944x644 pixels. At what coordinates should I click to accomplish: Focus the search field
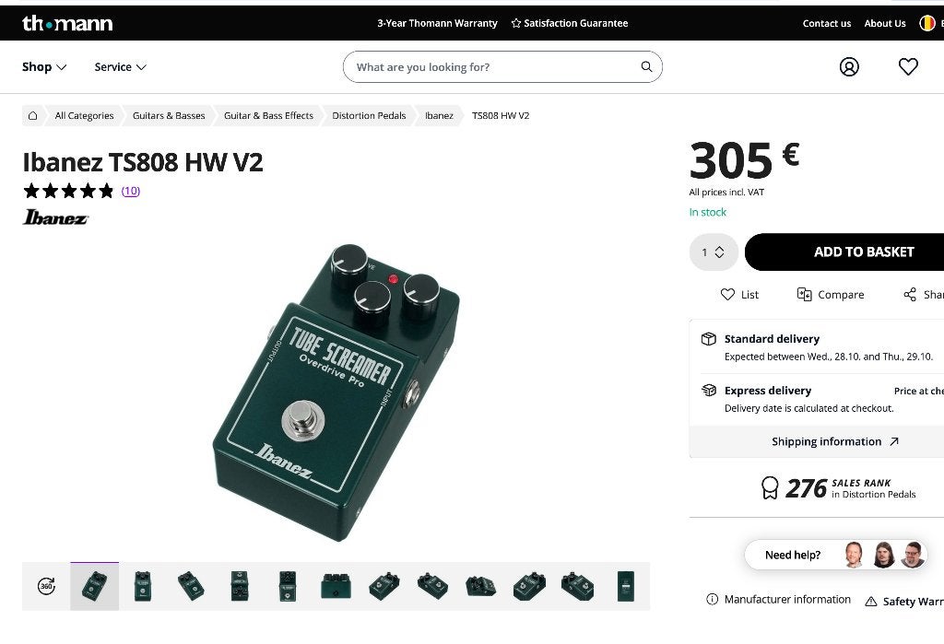(x=502, y=67)
